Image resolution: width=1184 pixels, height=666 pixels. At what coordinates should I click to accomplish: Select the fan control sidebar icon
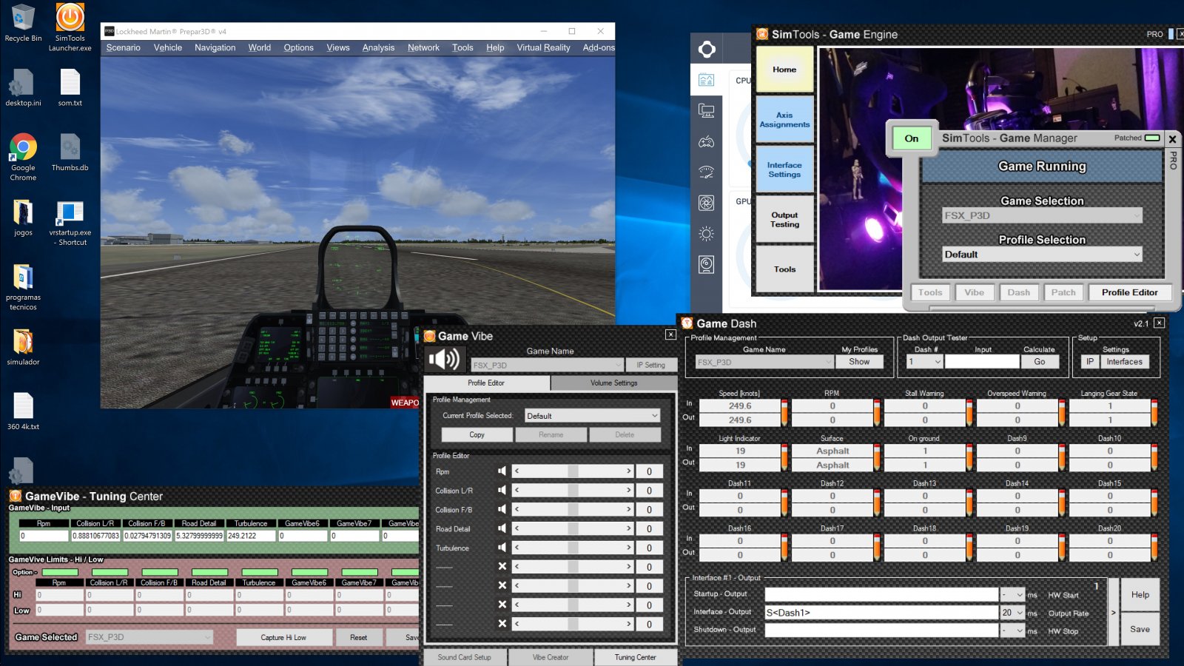point(707,203)
